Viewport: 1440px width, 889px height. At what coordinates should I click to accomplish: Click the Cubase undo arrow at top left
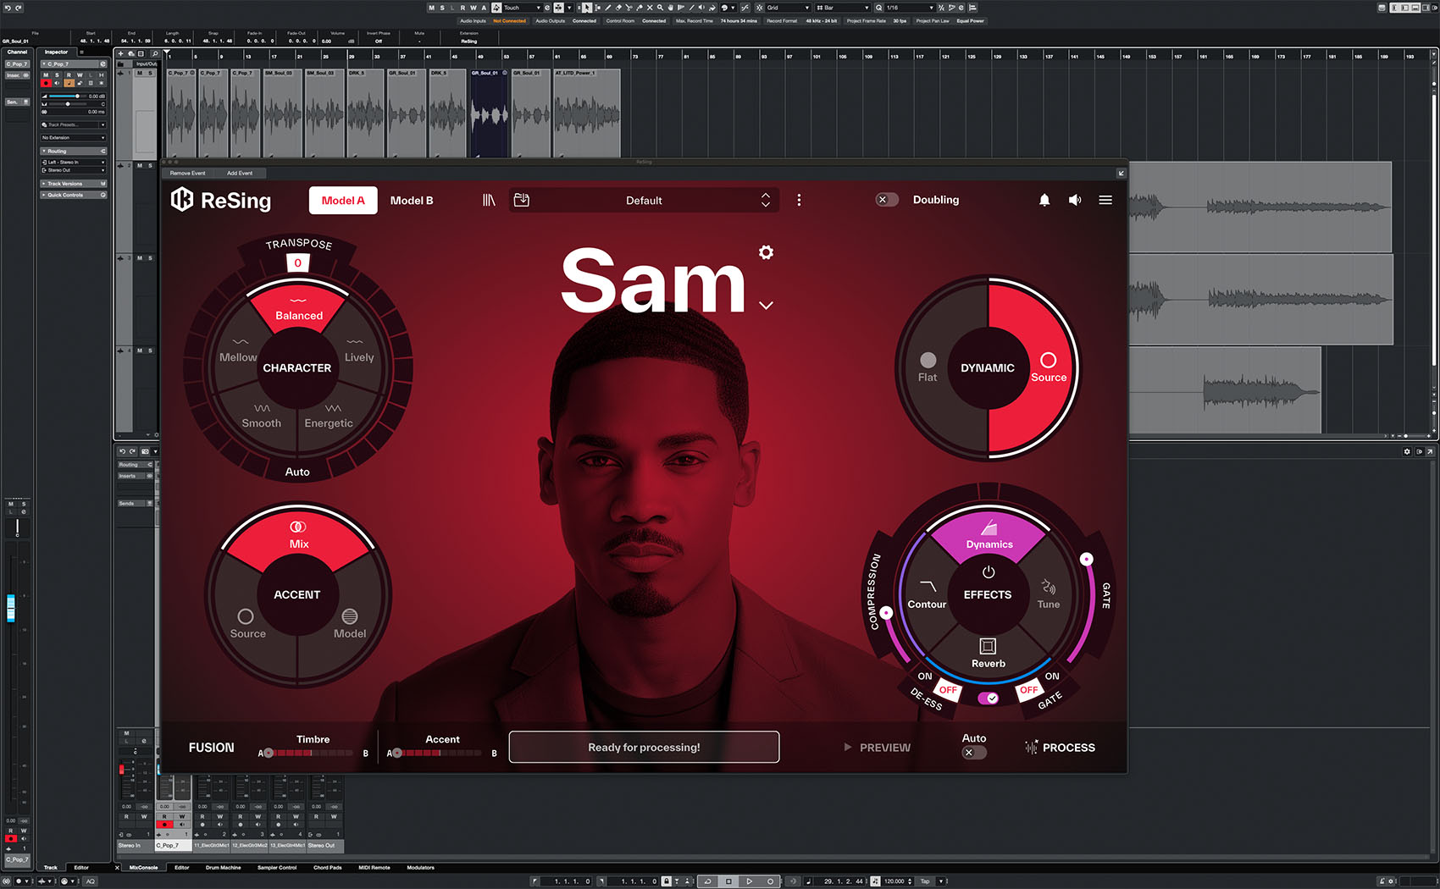click(x=8, y=8)
